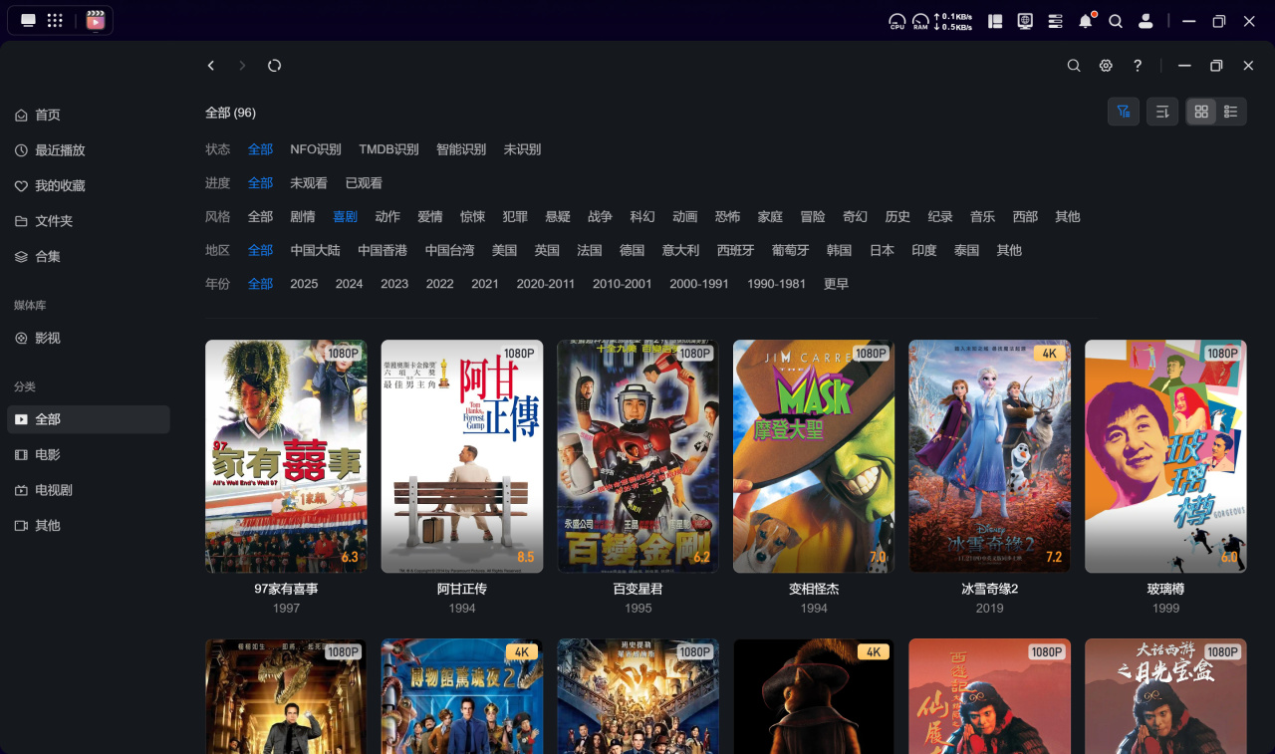This screenshot has height=754, width=1275.
Task: Open 文件夹 in the sidebar
Action: pos(89,221)
